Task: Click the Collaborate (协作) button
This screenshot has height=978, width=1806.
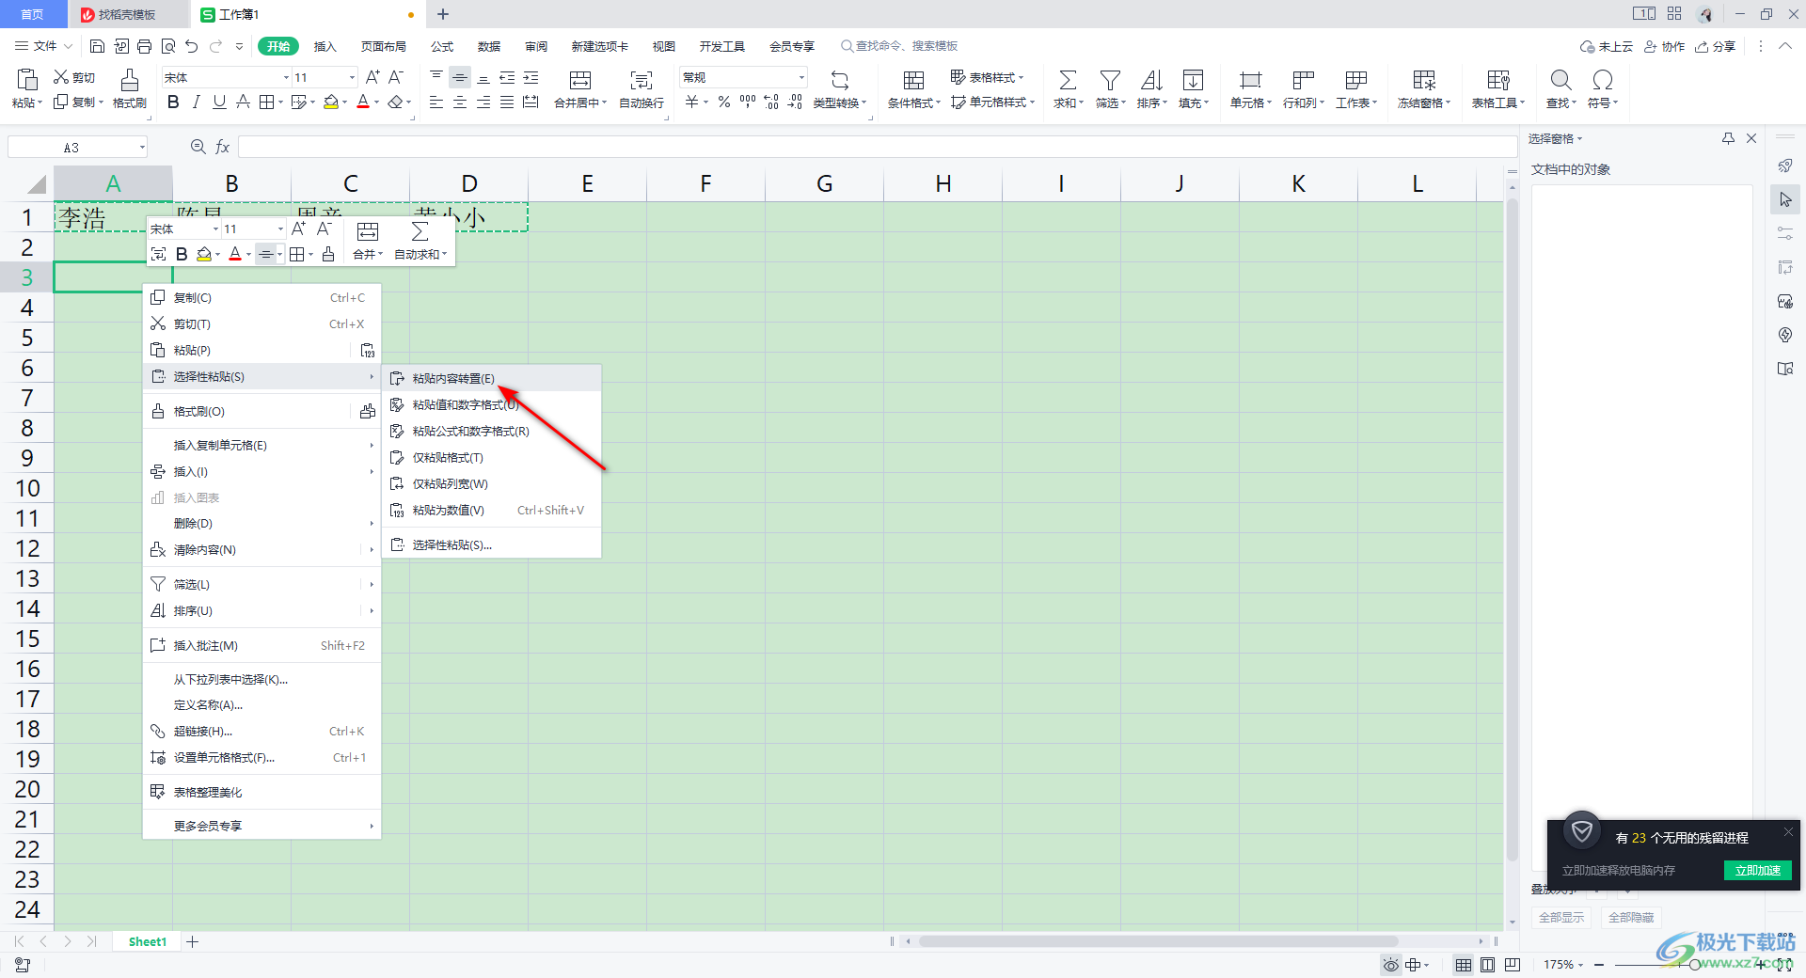Action: click(x=1664, y=46)
